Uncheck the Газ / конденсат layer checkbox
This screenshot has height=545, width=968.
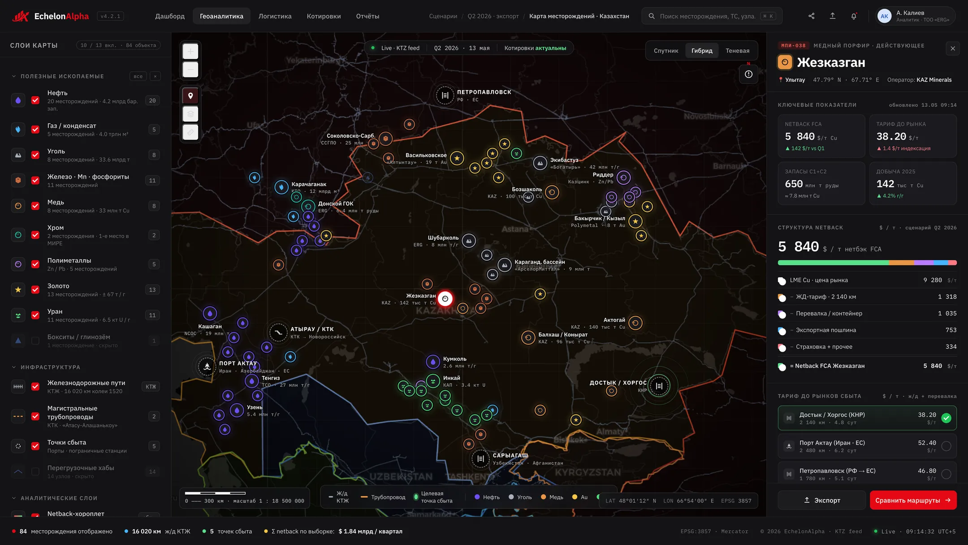click(35, 130)
